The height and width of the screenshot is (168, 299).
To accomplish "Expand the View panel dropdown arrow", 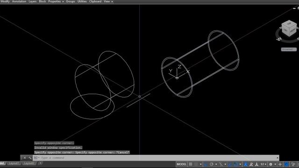I will tap(112, 2).
